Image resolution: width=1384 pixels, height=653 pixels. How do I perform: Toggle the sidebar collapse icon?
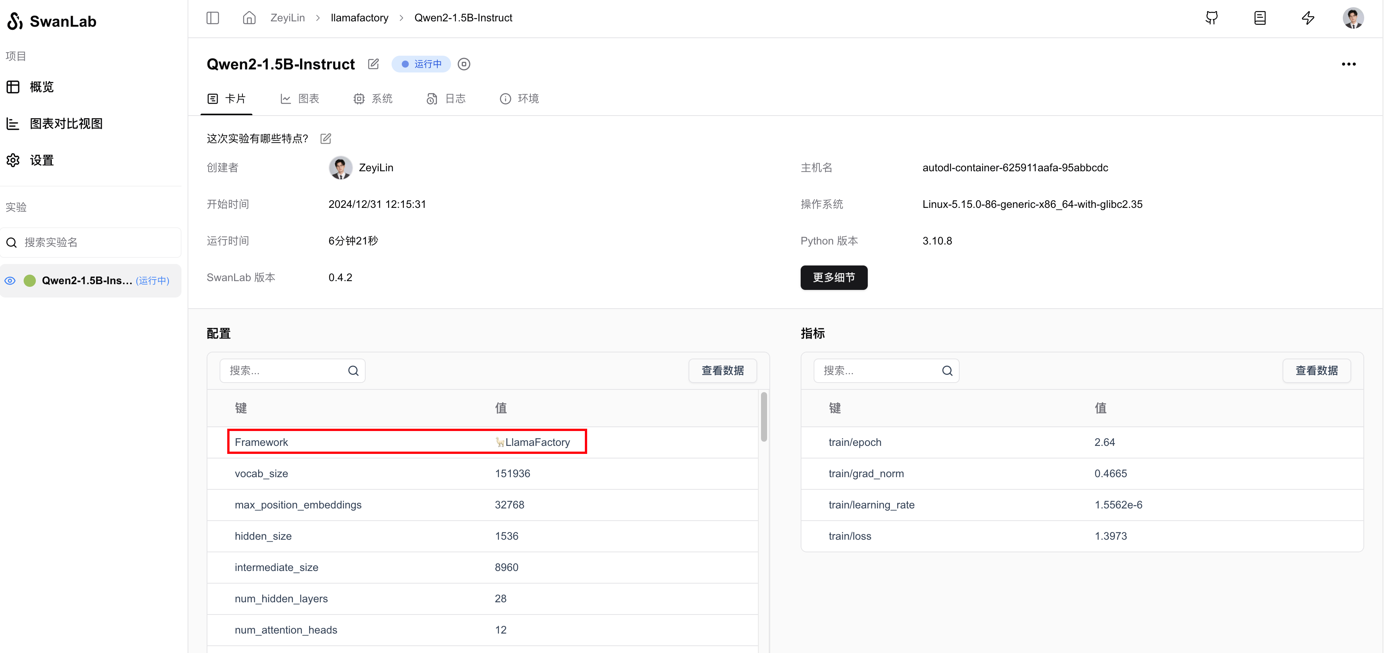[x=213, y=18]
